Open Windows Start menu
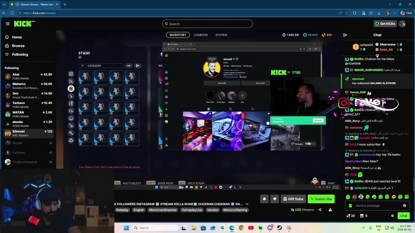The width and height of the screenshot is (415, 233). click(x=126, y=228)
